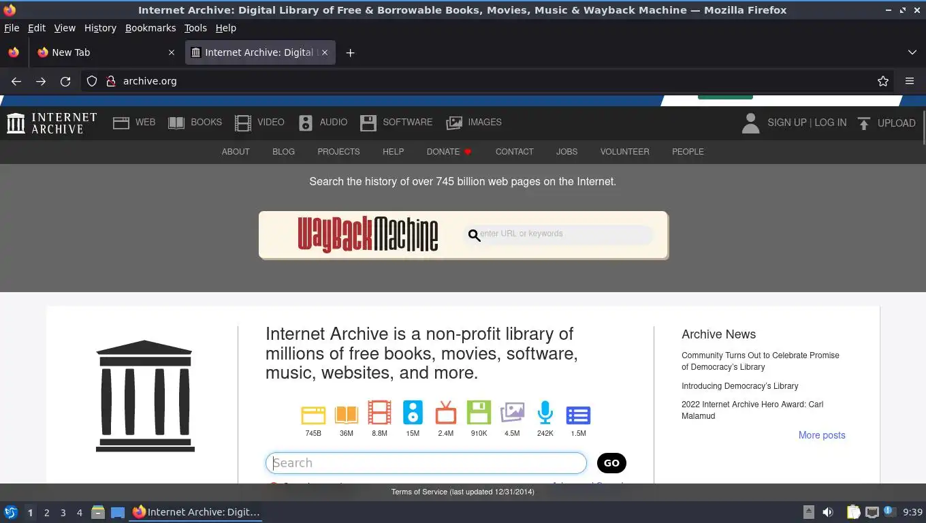Viewport: 926px width, 523px height.
Task: Go back to the previous page
Action: (x=16, y=81)
